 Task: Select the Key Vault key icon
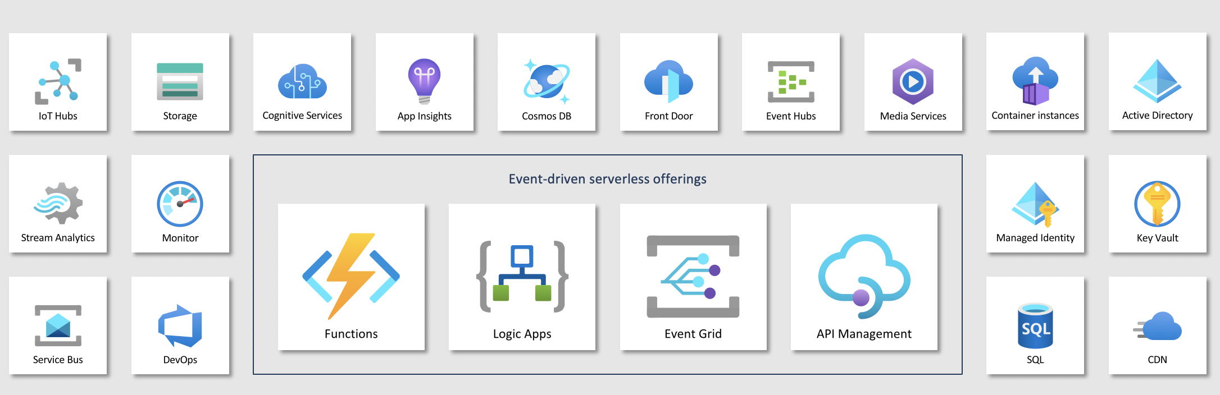click(x=1157, y=204)
